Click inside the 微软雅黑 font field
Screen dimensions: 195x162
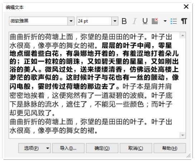[38, 21]
